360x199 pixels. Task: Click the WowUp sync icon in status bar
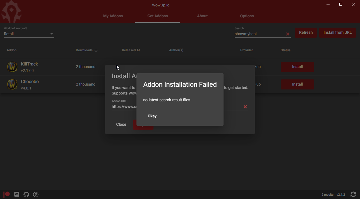click(x=353, y=194)
